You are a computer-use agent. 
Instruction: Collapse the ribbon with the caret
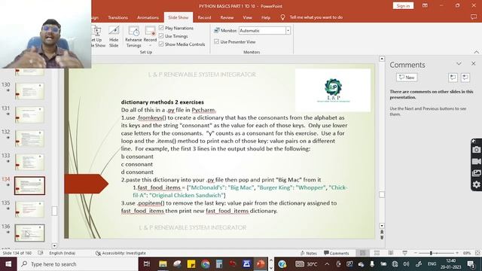pyautogui.click(x=477, y=52)
